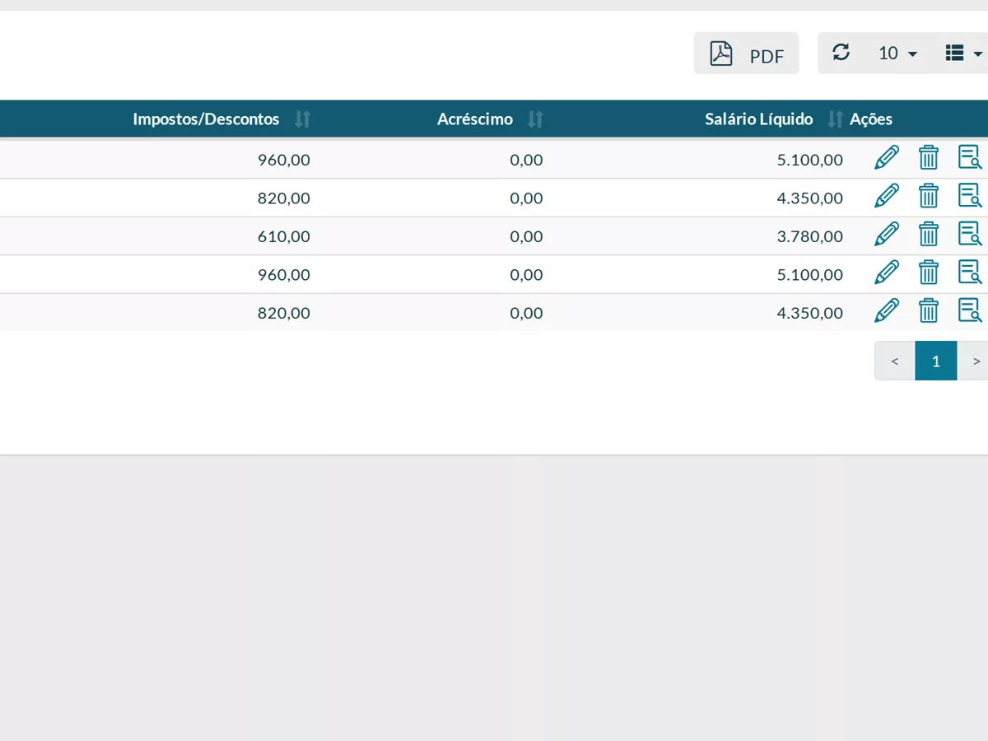Open the 10 rows per page dropdown
The image size is (988, 741).
pos(897,54)
